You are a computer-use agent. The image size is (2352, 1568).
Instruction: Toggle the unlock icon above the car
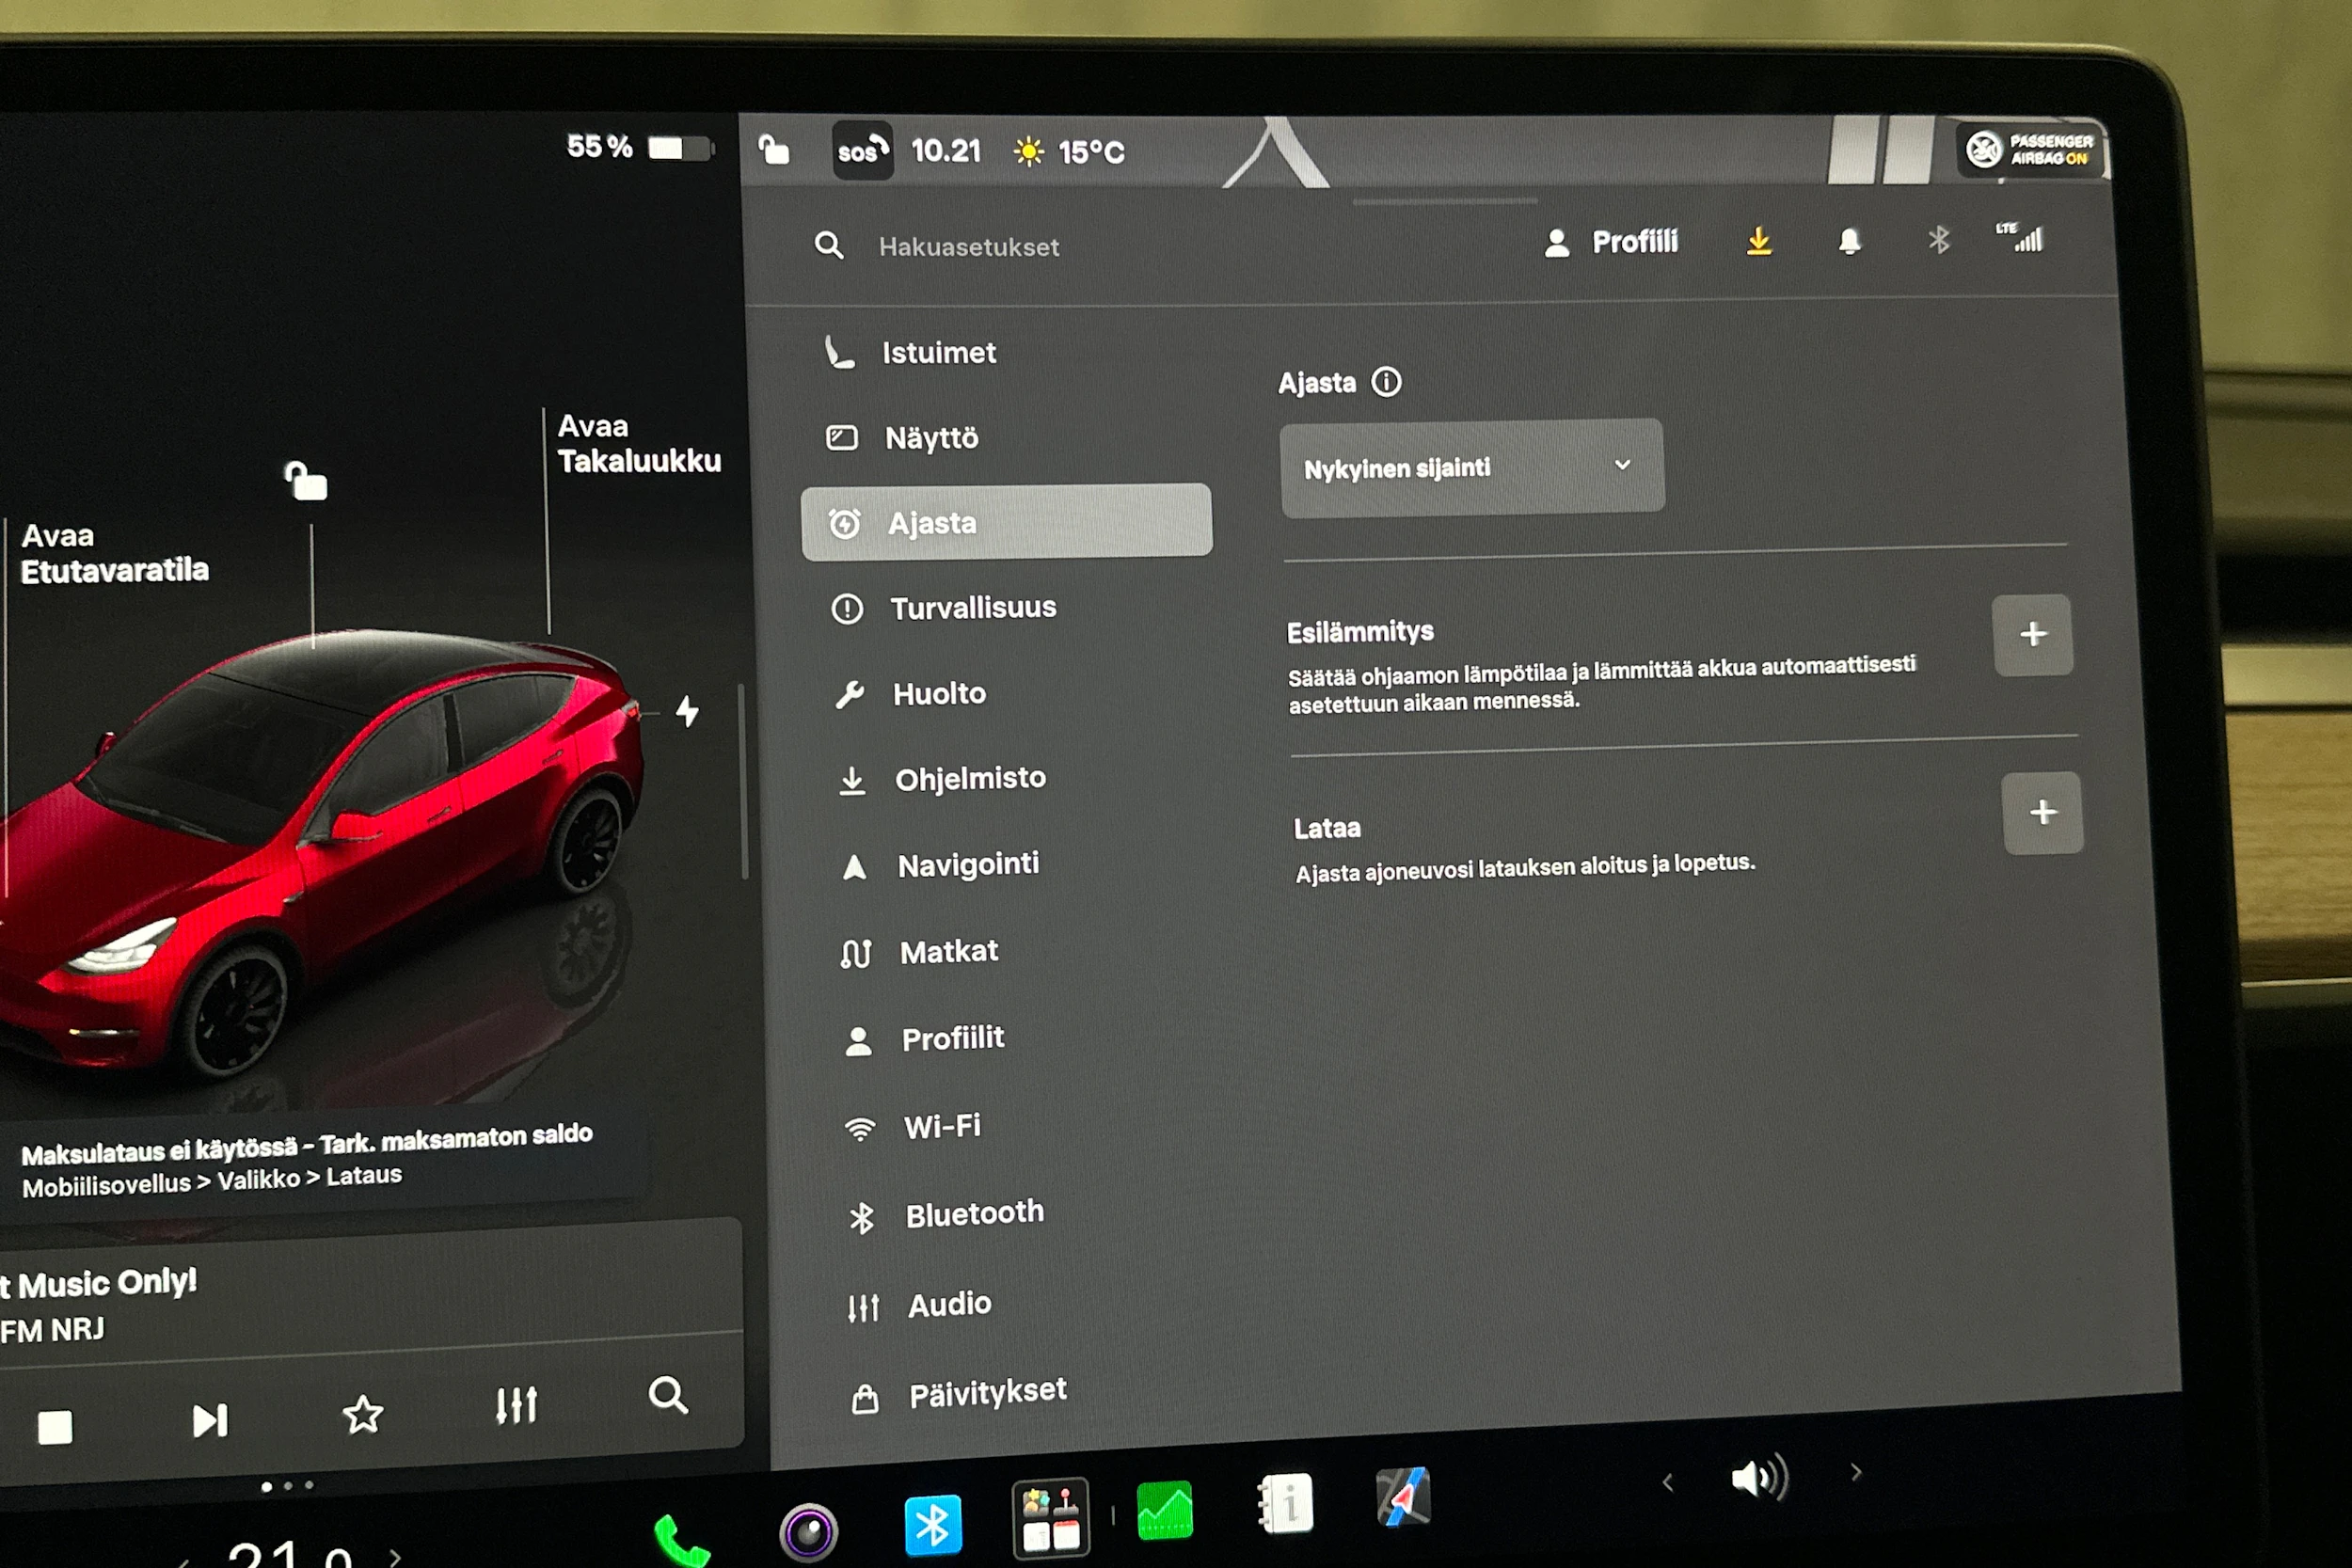[306, 481]
